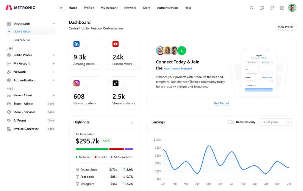
Task: Open the notifications icon in header
Action: point(262,8)
